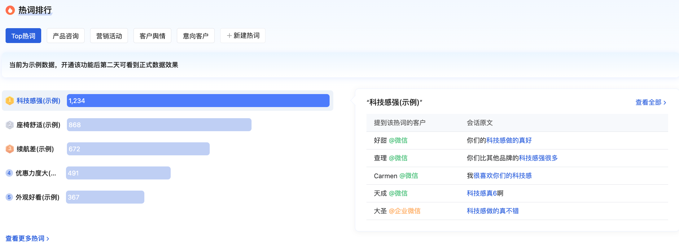Click the rank 5 number badge

pyautogui.click(x=9, y=197)
